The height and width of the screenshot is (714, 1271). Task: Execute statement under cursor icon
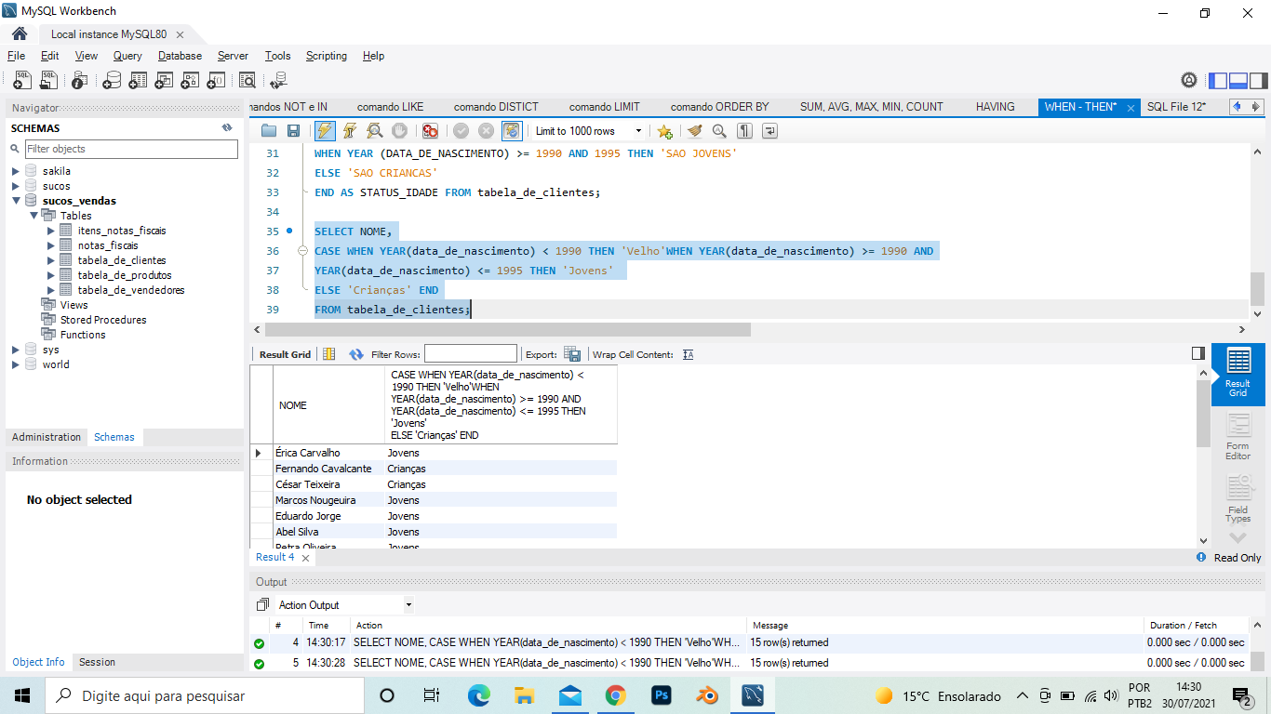click(x=350, y=131)
